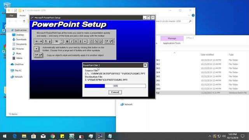The height and width of the screenshot is (140, 249).
Task: Open the Action Center notifications icon
Action: (x=242, y=136)
